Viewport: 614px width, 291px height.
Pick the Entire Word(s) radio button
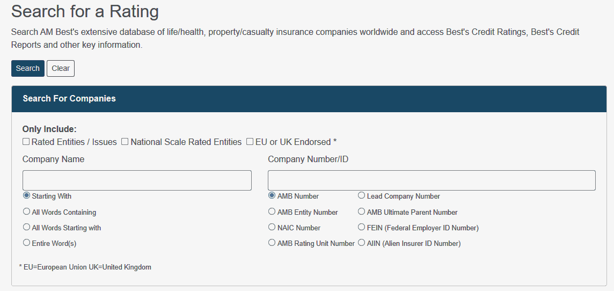click(x=26, y=243)
